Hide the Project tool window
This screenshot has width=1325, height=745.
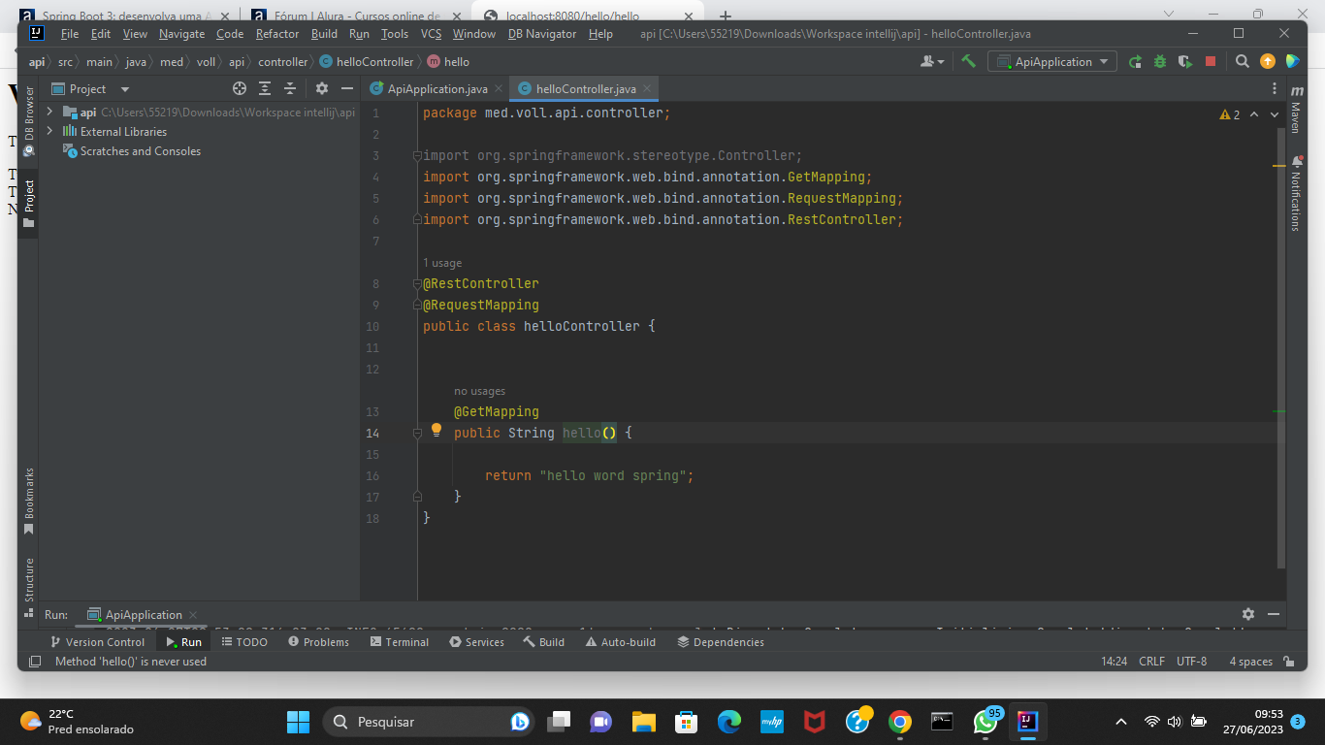pos(347,88)
